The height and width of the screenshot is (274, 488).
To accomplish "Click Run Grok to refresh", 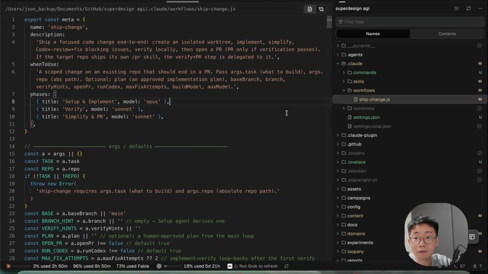I will [258, 266].
